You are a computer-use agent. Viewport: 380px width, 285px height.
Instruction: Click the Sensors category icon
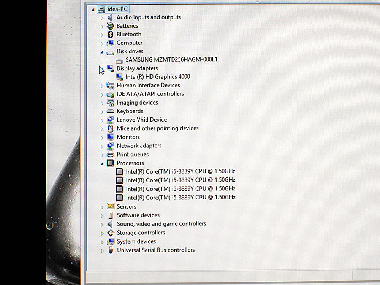coord(111,206)
